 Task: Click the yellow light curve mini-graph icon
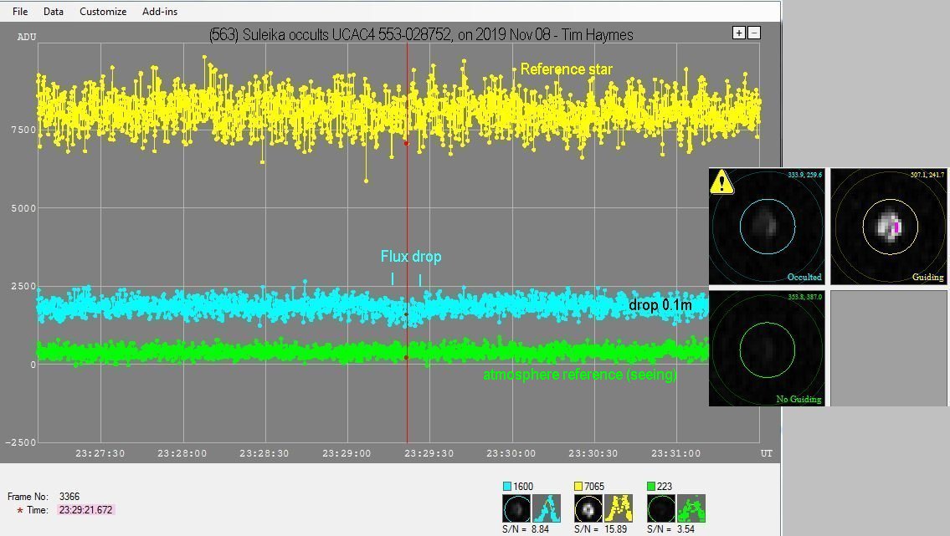pyautogui.click(x=619, y=508)
